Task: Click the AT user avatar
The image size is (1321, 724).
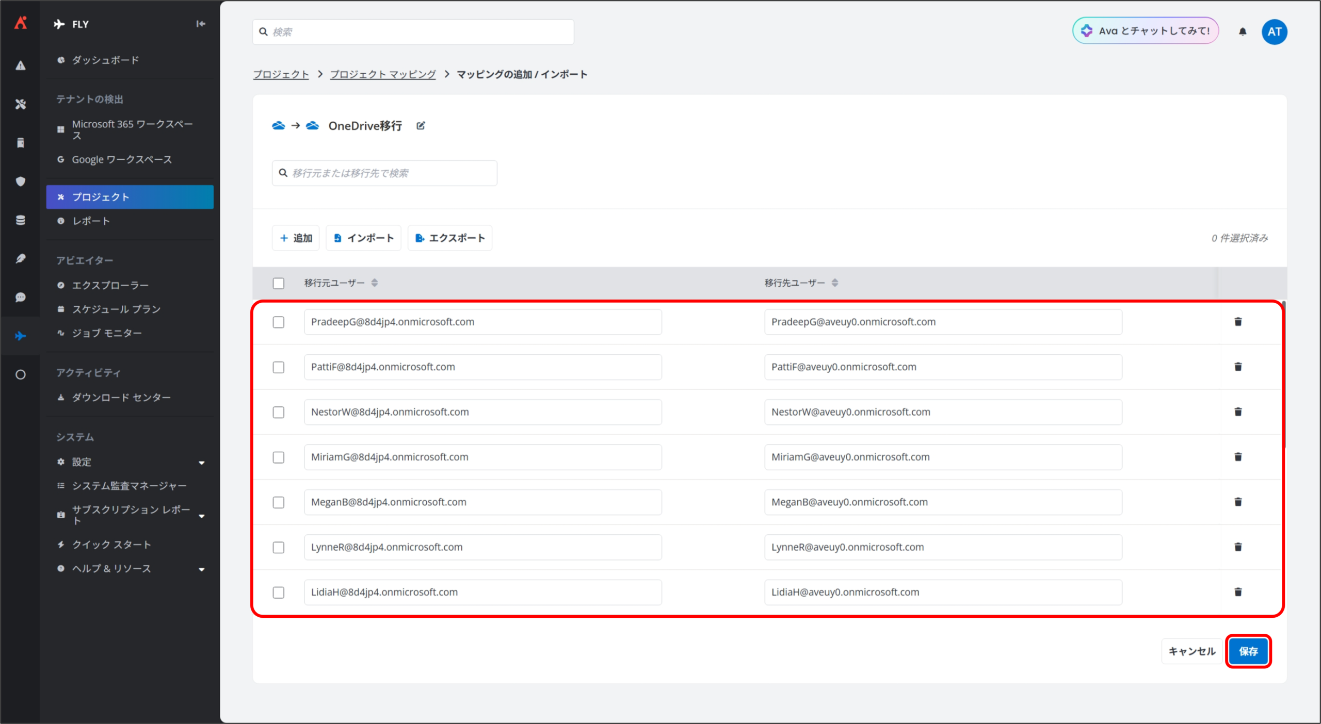Action: [x=1274, y=32]
